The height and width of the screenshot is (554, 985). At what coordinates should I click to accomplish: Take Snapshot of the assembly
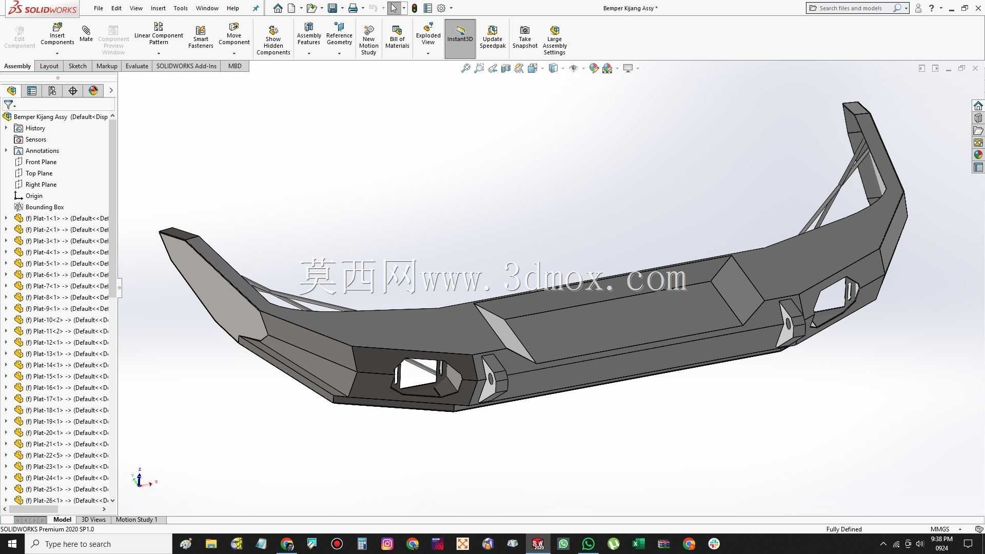[525, 37]
